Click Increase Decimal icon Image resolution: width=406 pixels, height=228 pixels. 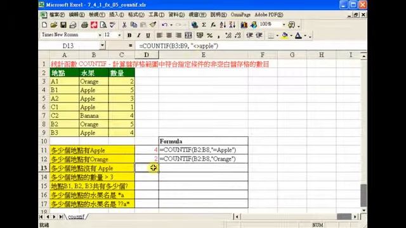pyautogui.click(x=228, y=35)
